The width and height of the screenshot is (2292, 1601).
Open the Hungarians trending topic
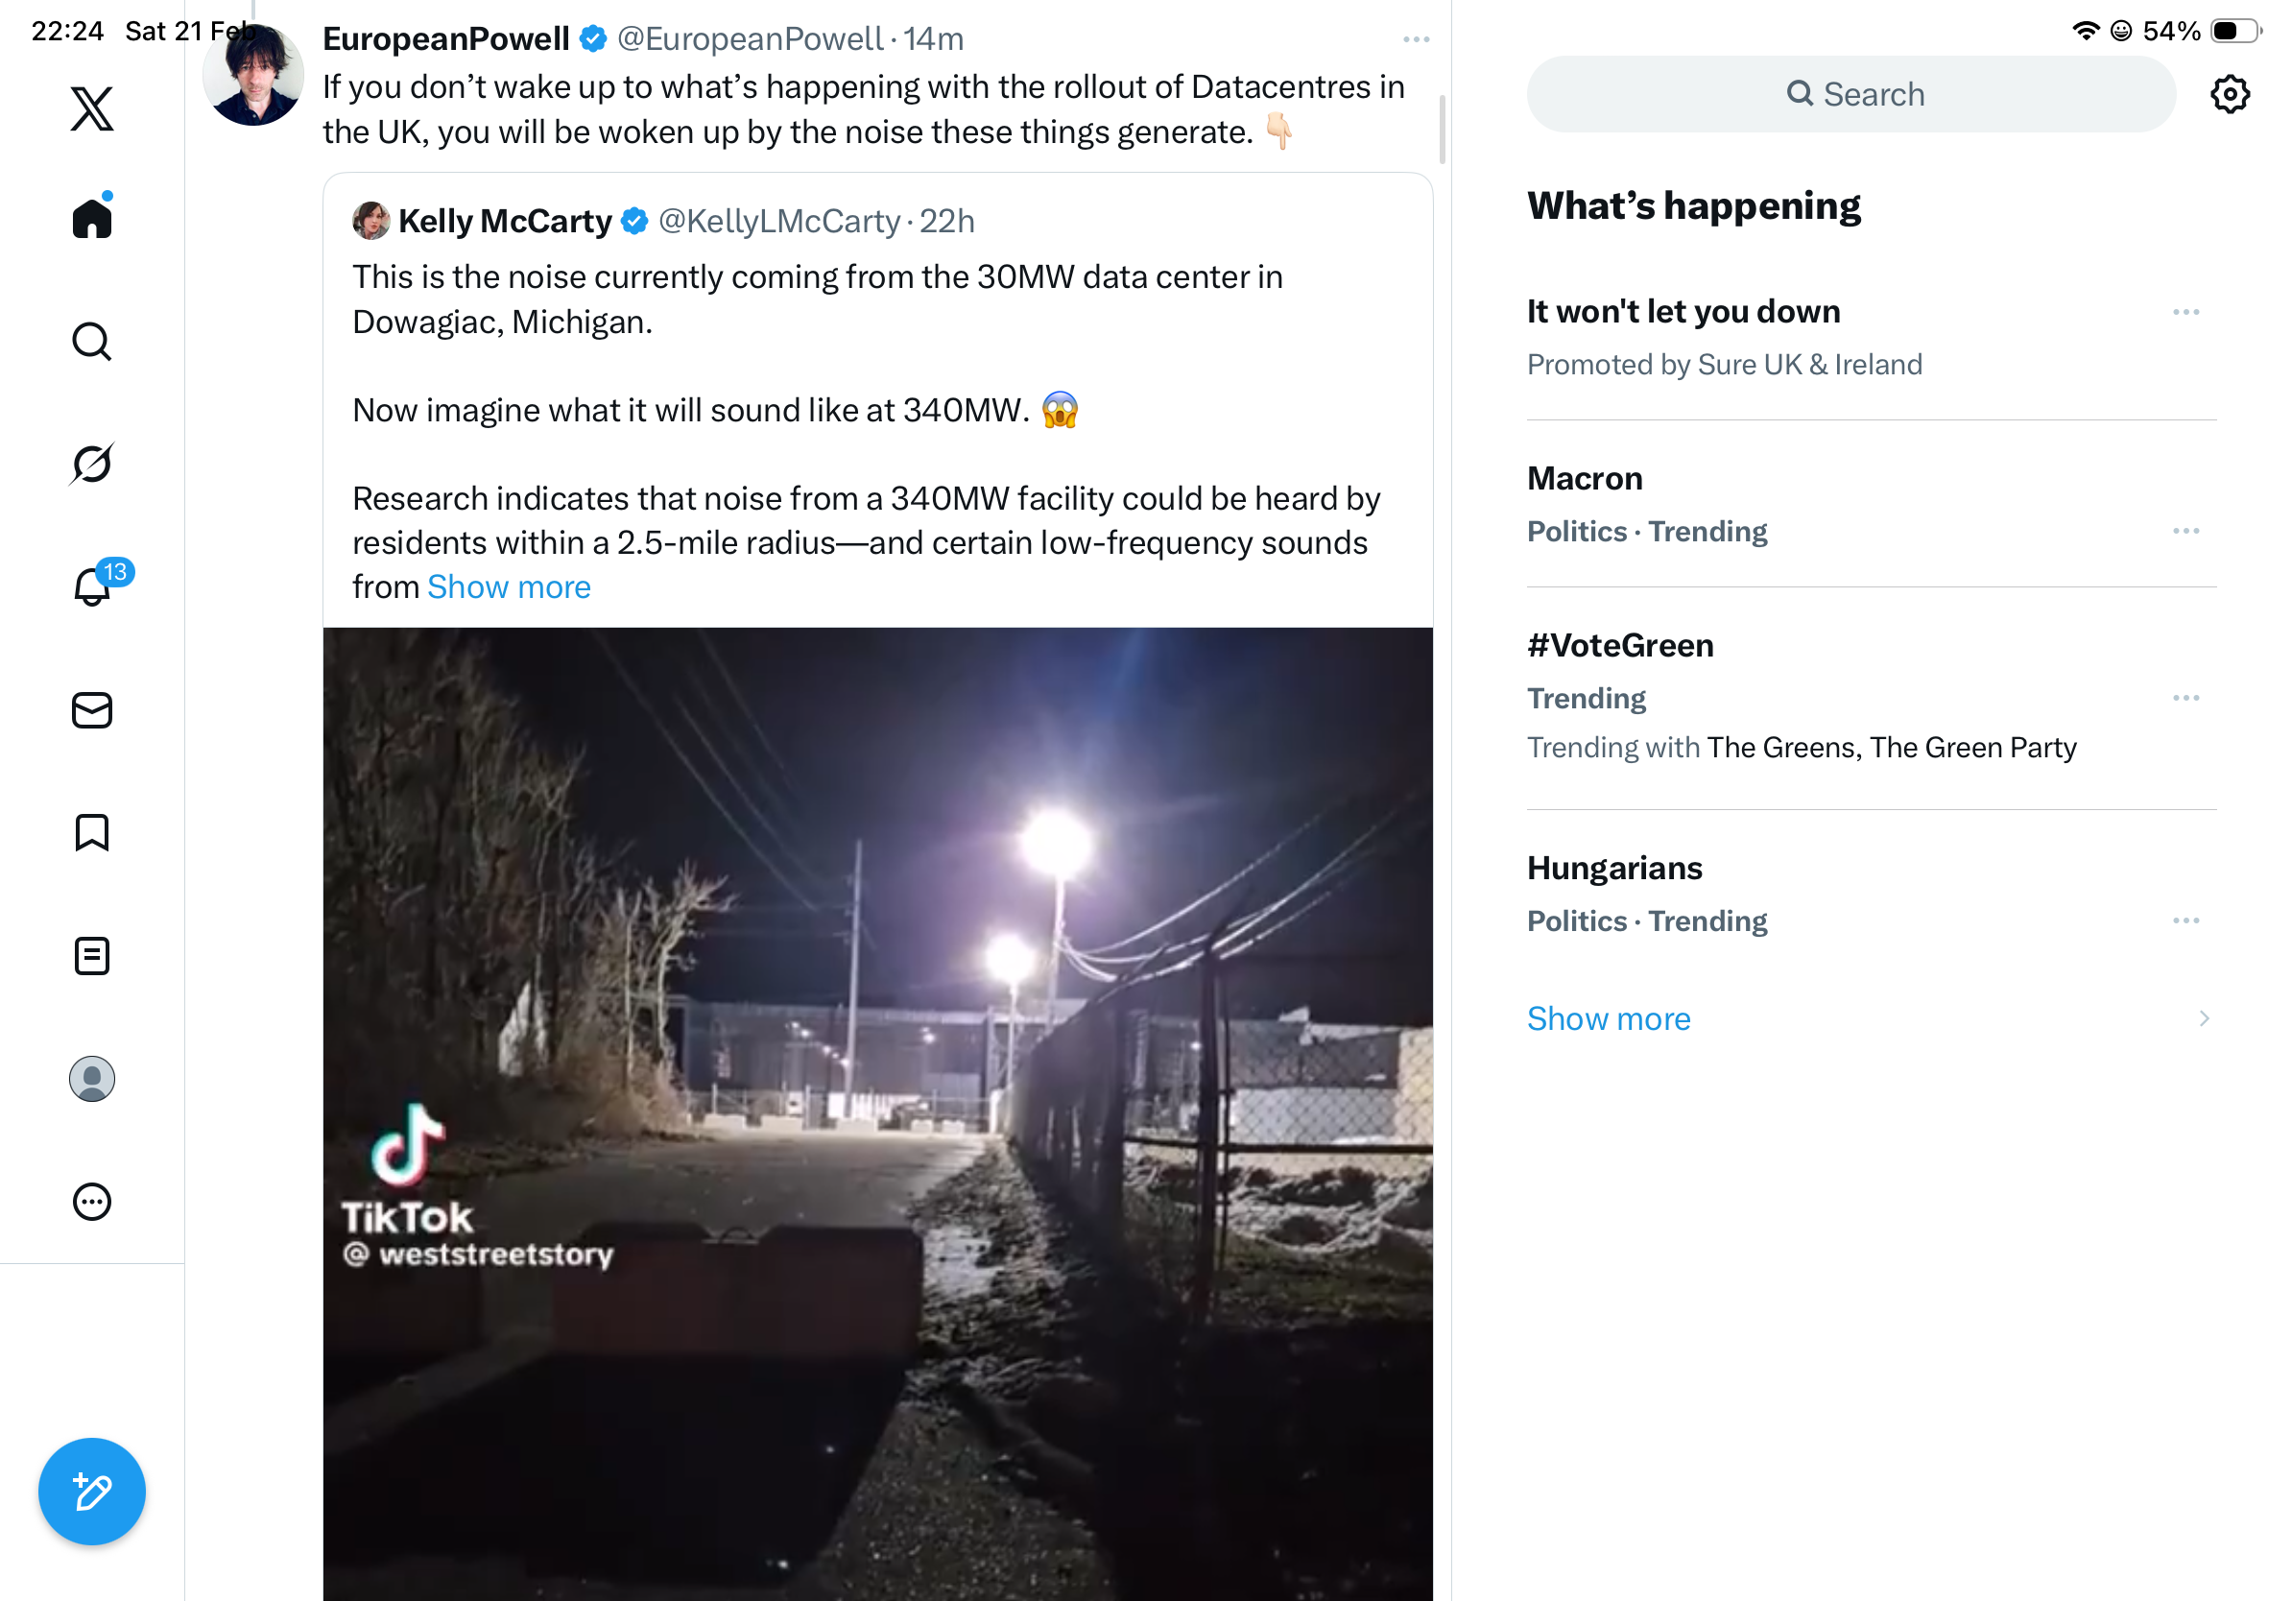(x=1614, y=869)
